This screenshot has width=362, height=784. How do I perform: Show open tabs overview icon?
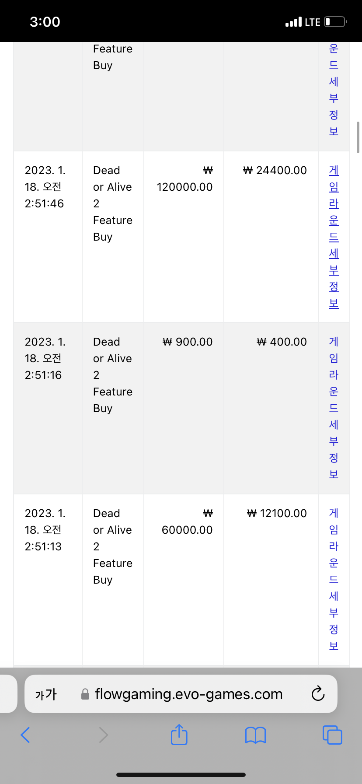[332, 735]
